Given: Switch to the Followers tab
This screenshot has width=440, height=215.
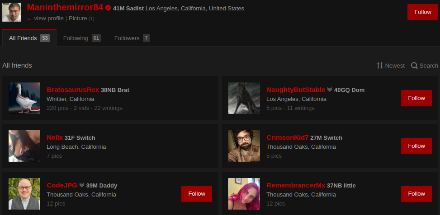Looking at the screenshot, I should coord(132,38).
